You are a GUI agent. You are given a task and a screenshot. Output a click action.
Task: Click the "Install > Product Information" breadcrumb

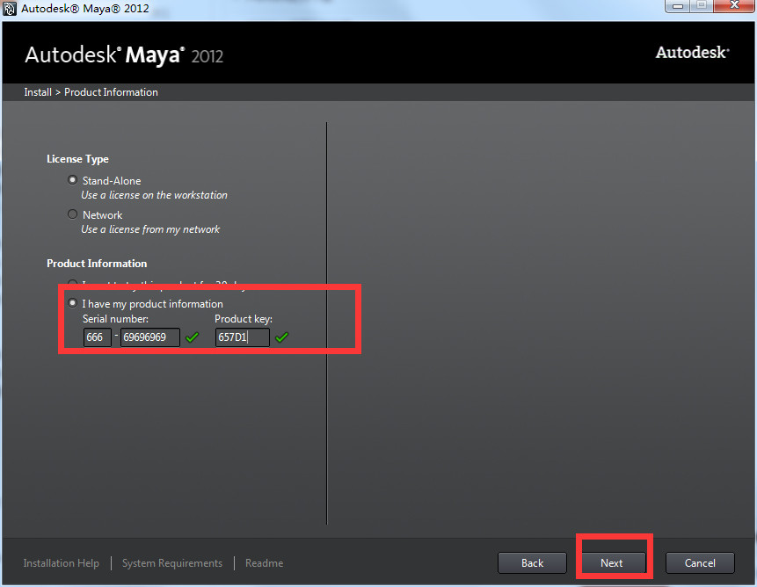[x=91, y=92]
